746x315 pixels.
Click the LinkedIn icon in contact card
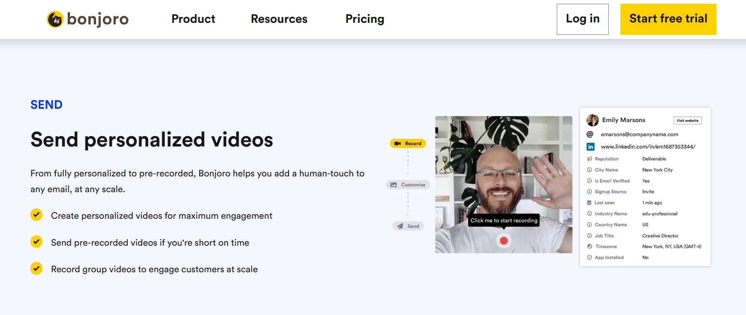(x=590, y=147)
